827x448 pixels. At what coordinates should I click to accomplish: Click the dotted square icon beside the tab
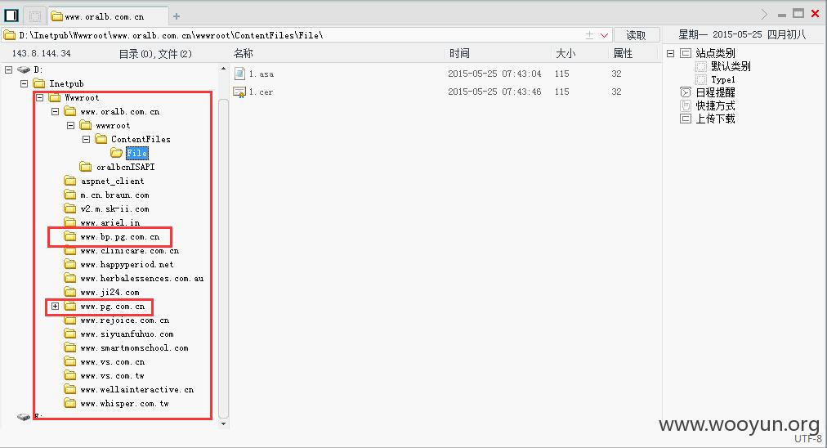pyautogui.click(x=35, y=16)
